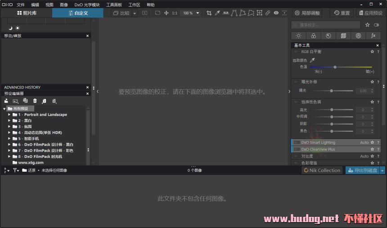
Task: Toggle the red-eye preview tool
Action: [x=276, y=13]
